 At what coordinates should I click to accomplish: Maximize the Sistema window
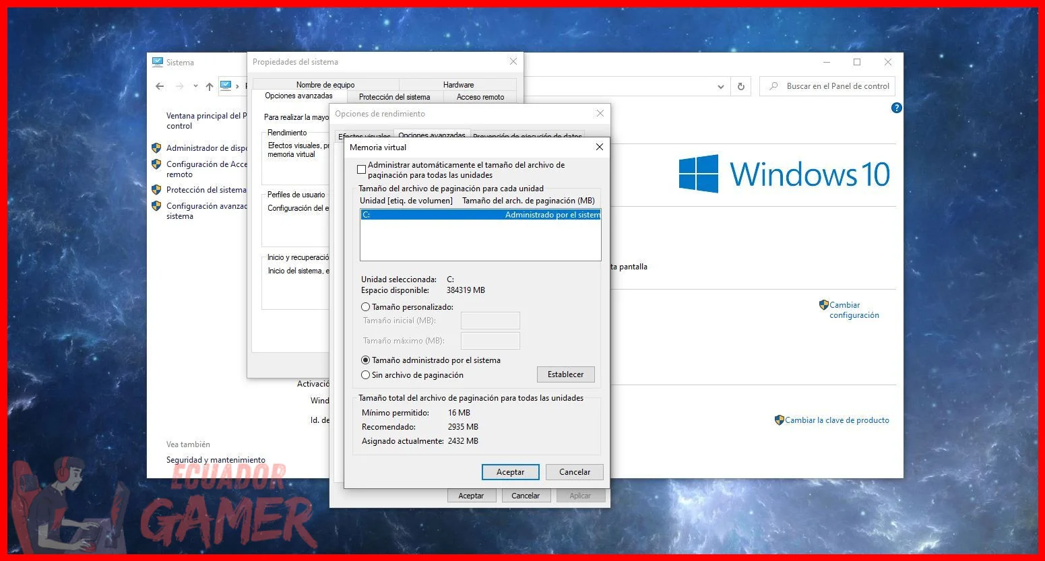857,62
